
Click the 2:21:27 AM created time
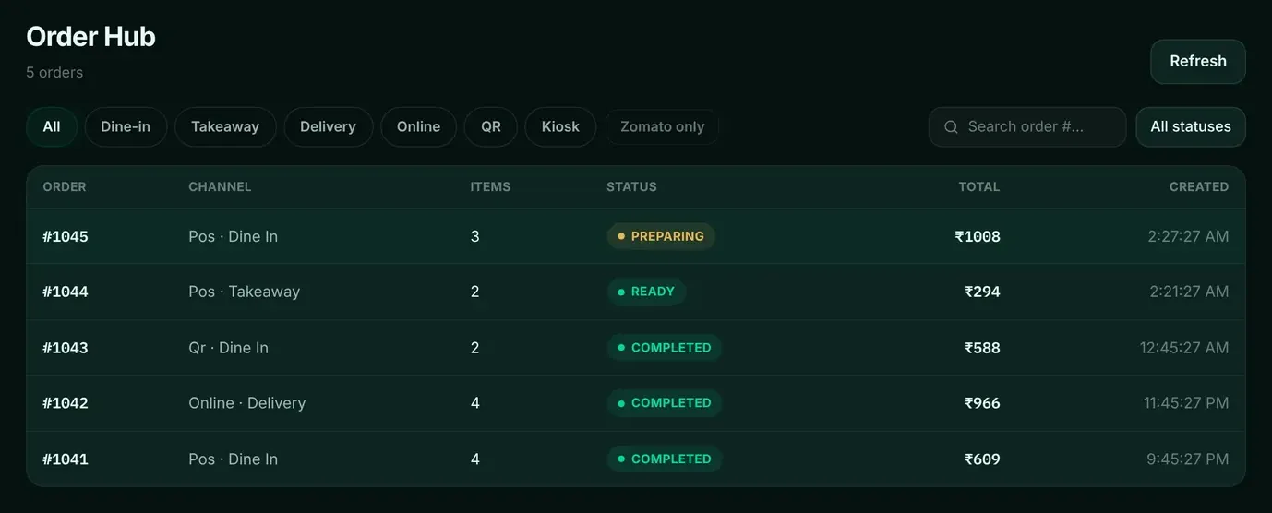(1189, 292)
